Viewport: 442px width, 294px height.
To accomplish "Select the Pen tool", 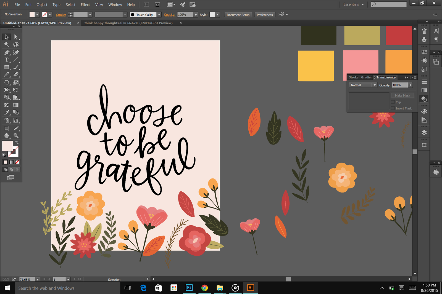I will click(7, 52).
